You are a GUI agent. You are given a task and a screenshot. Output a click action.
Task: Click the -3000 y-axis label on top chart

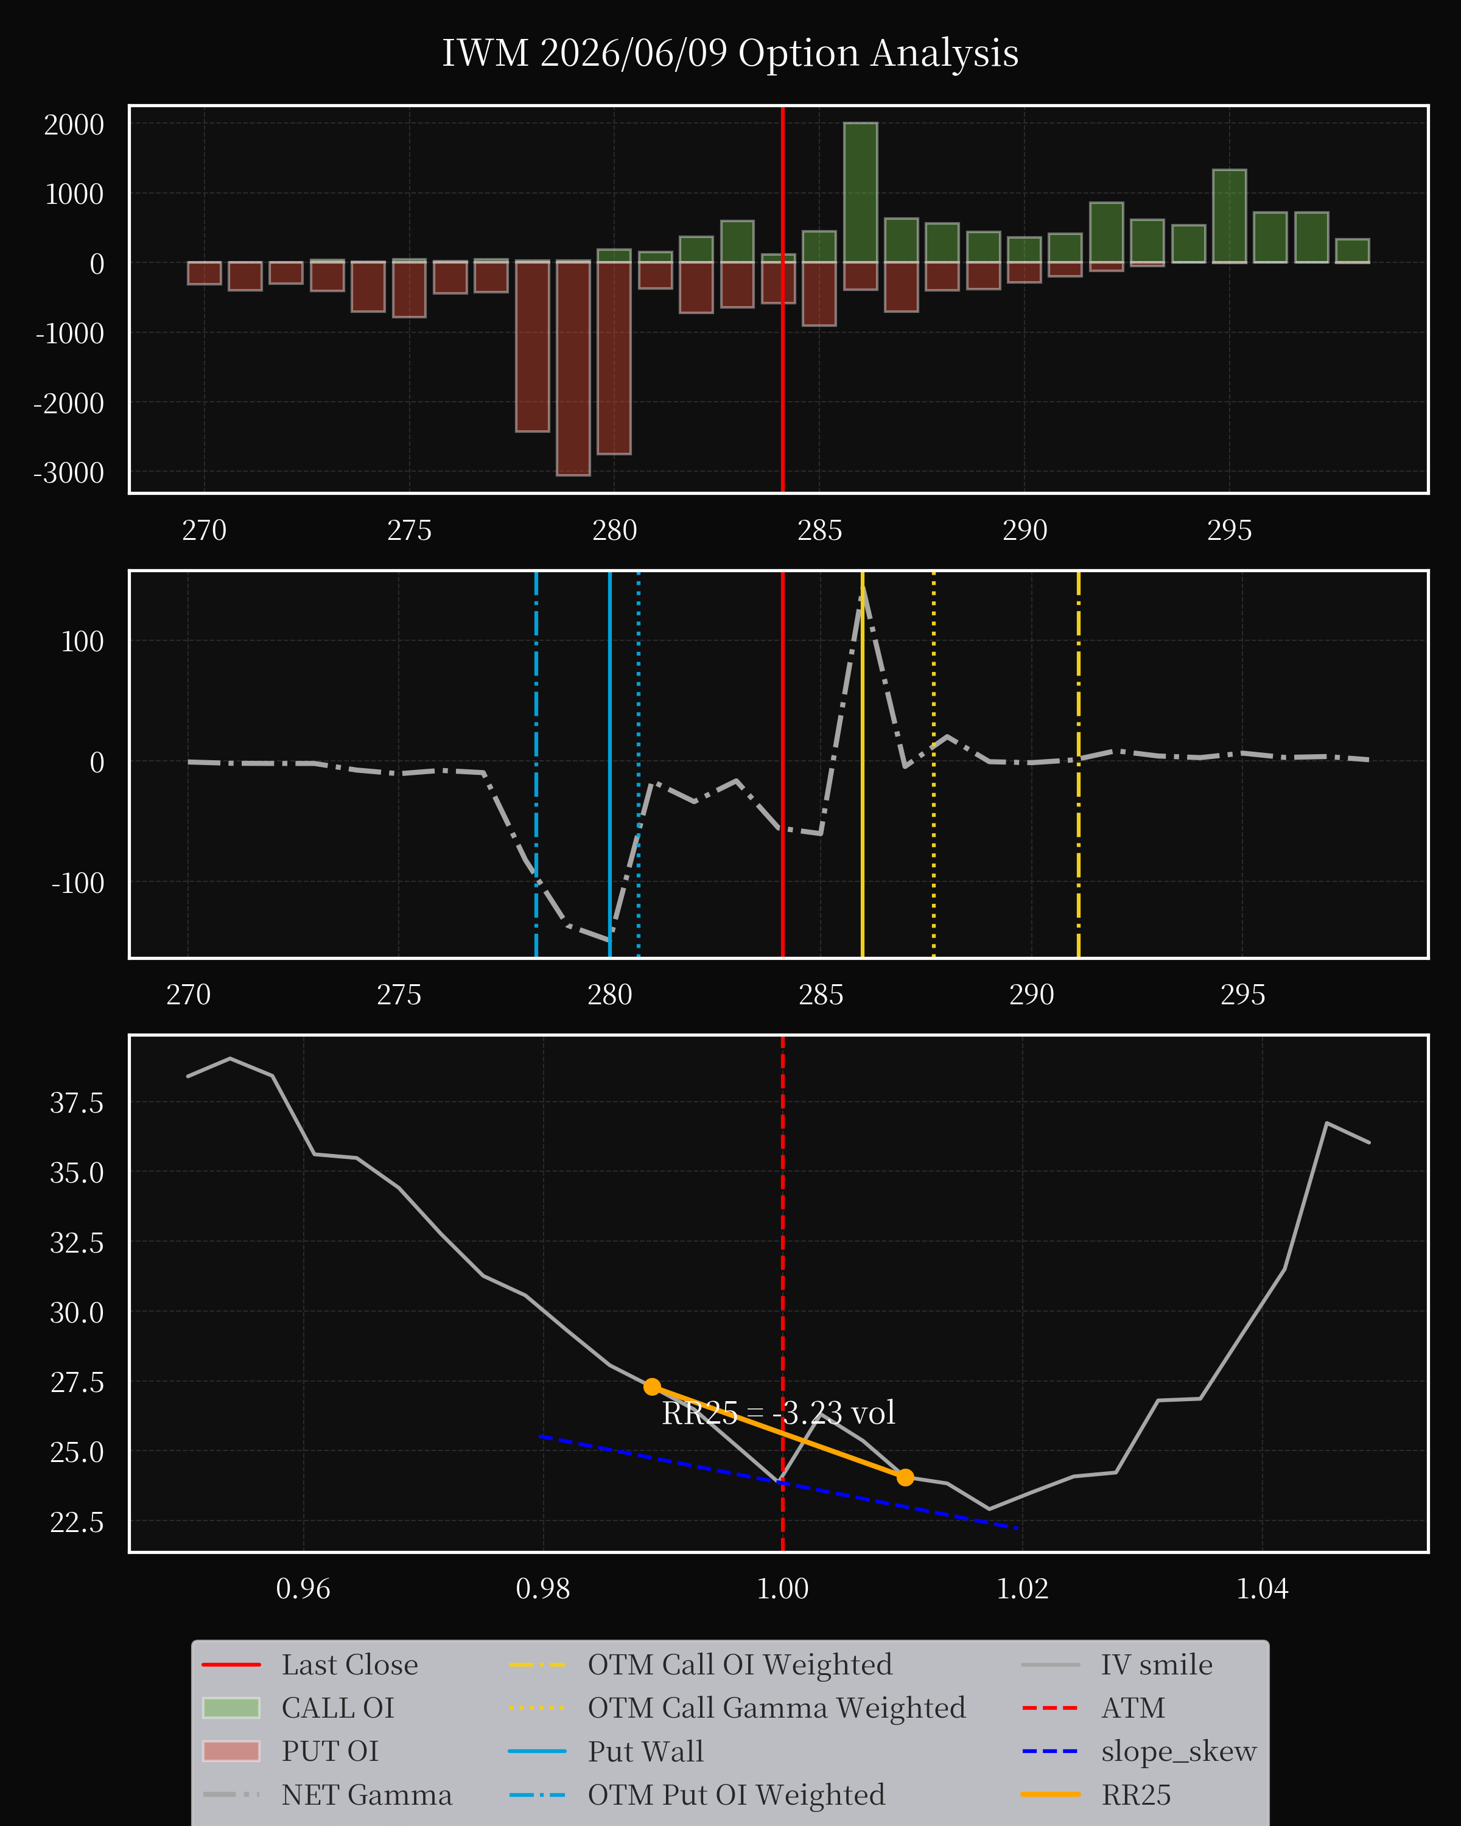coord(69,472)
